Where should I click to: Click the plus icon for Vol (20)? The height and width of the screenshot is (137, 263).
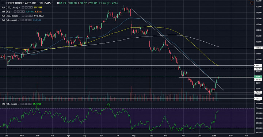click(20, 12)
